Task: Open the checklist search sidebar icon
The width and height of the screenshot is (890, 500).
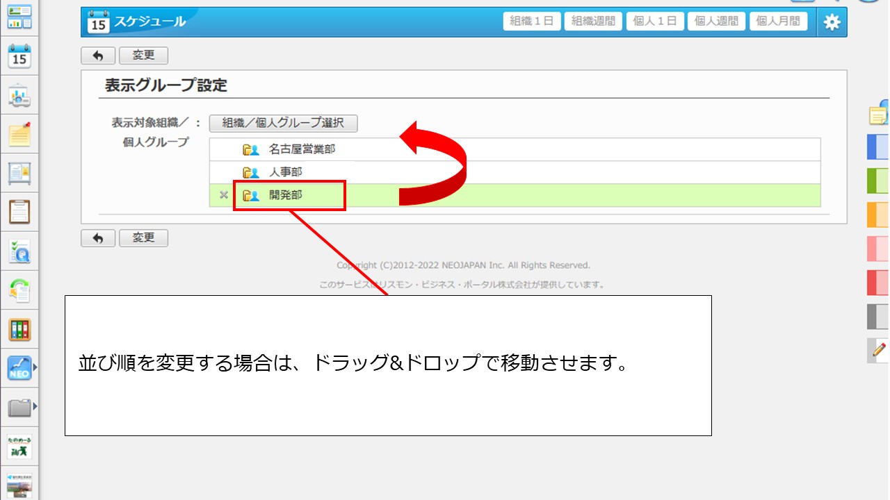Action: coord(19,251)
